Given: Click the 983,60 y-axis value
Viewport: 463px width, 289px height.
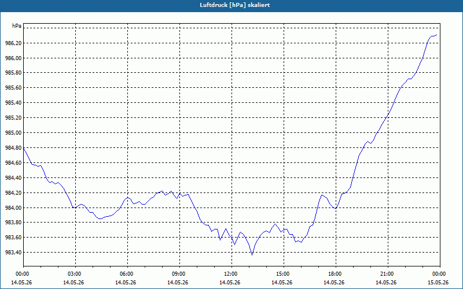Looking at the screenshot, I should pos(13,238).
